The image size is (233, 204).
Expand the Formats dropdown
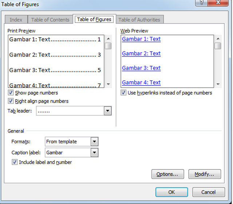pyautogui.click(x=94, y=141)
